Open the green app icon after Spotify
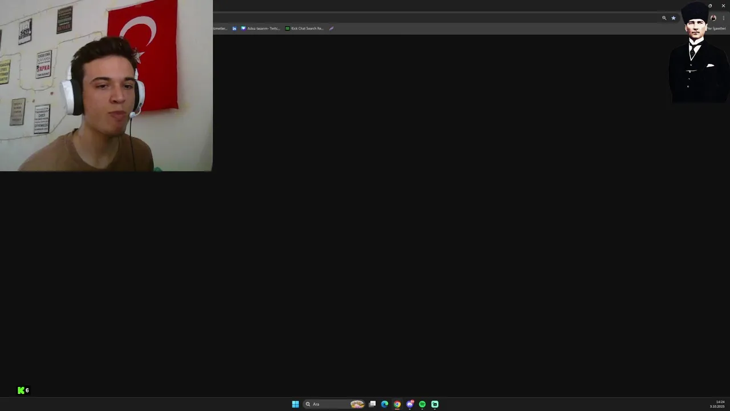The width and height of the screenshot is (730, 411). click(435, 404)
